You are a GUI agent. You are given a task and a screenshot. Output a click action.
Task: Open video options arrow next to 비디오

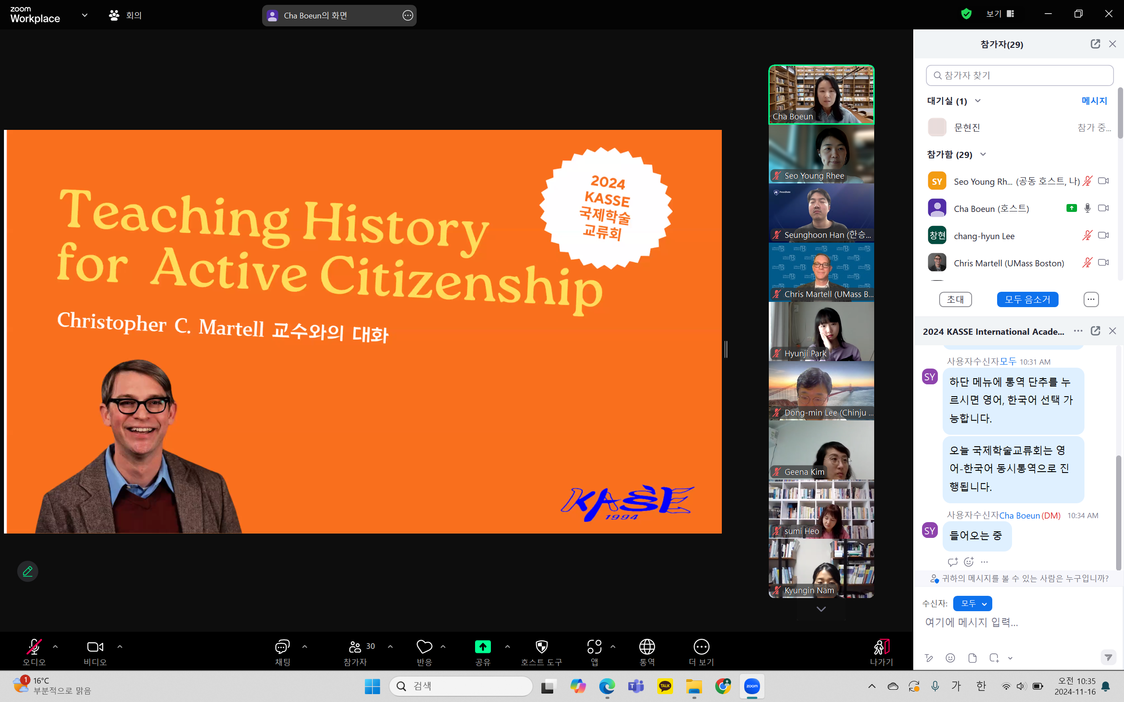pos(120,646)
